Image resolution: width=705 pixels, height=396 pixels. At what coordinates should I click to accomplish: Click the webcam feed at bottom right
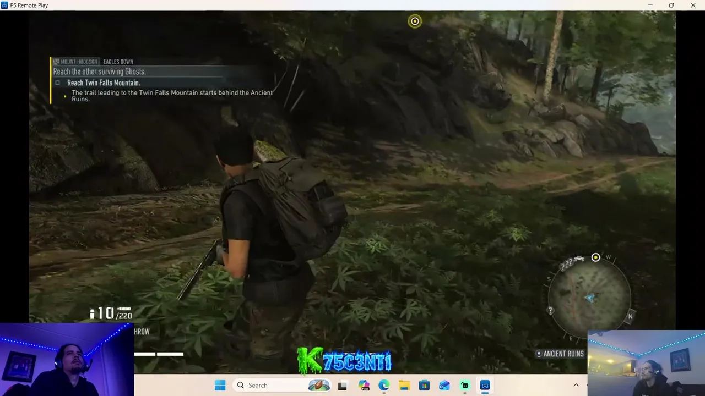(x=646, y=363)
